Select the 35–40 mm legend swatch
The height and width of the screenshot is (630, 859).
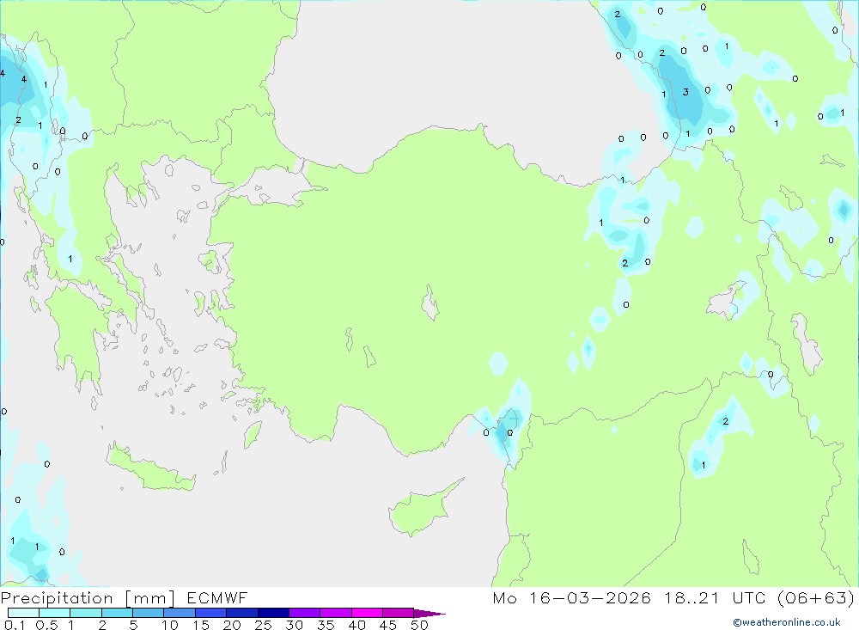click(x=336, y=613)
